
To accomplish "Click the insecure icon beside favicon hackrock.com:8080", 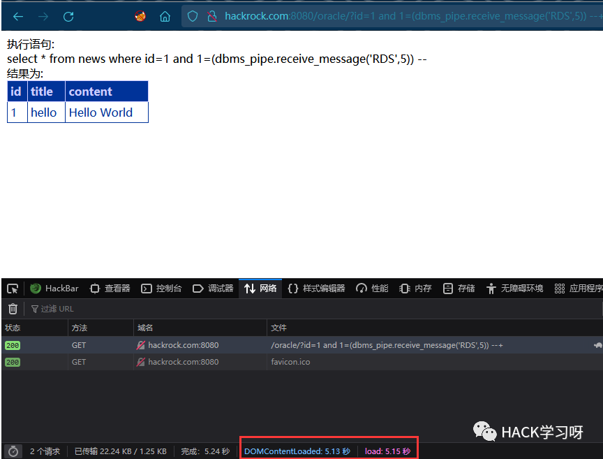I will point(141,362).
